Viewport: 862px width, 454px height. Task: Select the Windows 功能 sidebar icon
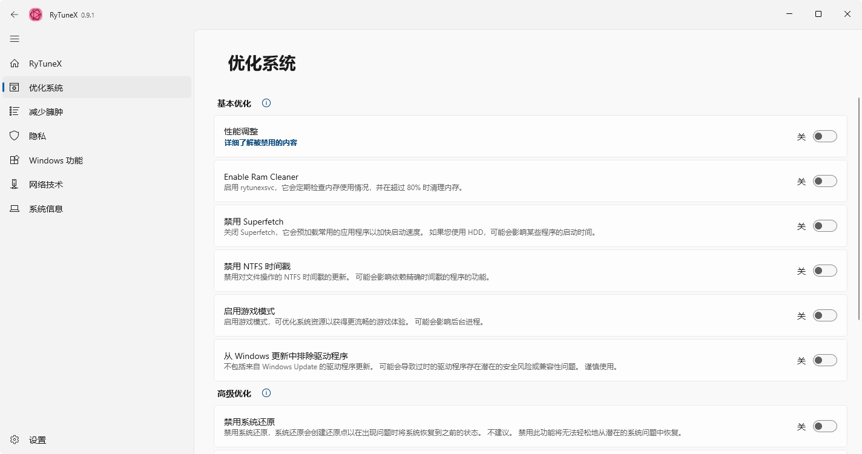pos(15,160)
